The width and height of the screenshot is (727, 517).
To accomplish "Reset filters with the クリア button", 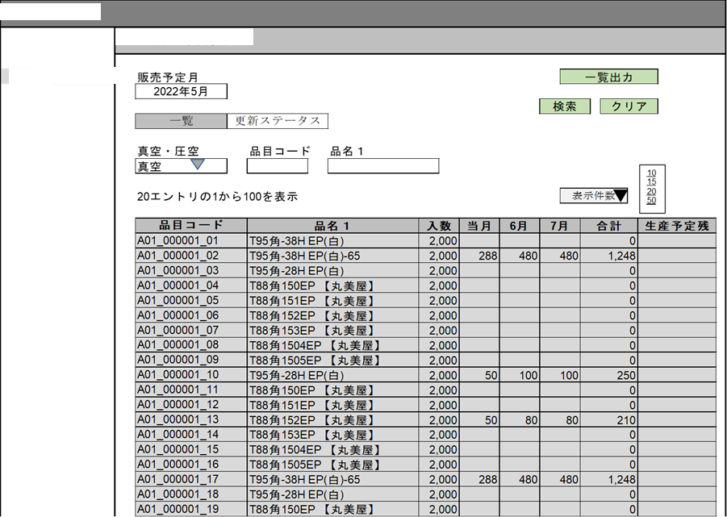I will click(629, 106).
